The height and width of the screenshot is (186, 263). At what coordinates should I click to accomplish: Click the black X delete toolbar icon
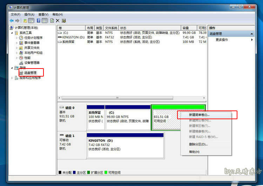58,21
